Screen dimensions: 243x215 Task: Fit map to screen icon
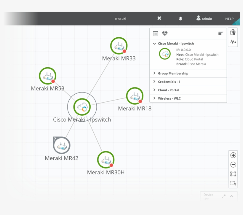(233, 174)
